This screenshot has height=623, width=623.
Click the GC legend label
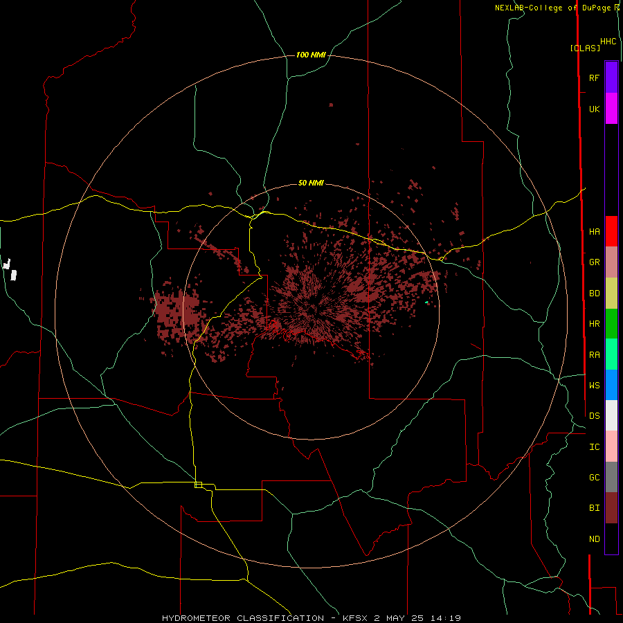594,478
